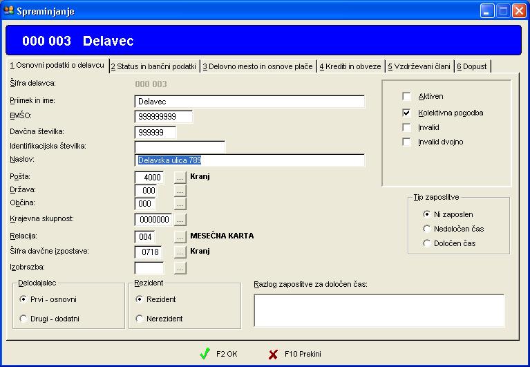Select the Nedoločen čas radio option

427,229
